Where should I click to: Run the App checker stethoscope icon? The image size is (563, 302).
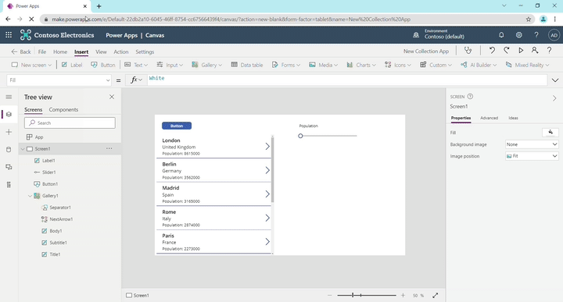pyautogui.click(x=468, y=51)
